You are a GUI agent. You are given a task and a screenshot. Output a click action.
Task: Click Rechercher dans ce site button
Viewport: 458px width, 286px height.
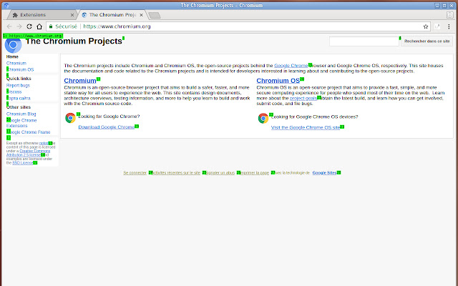click(x=427, y=41)
